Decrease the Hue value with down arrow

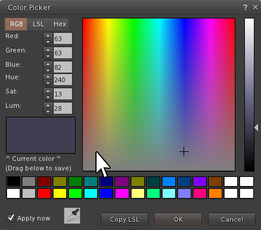tap(48, 83)
